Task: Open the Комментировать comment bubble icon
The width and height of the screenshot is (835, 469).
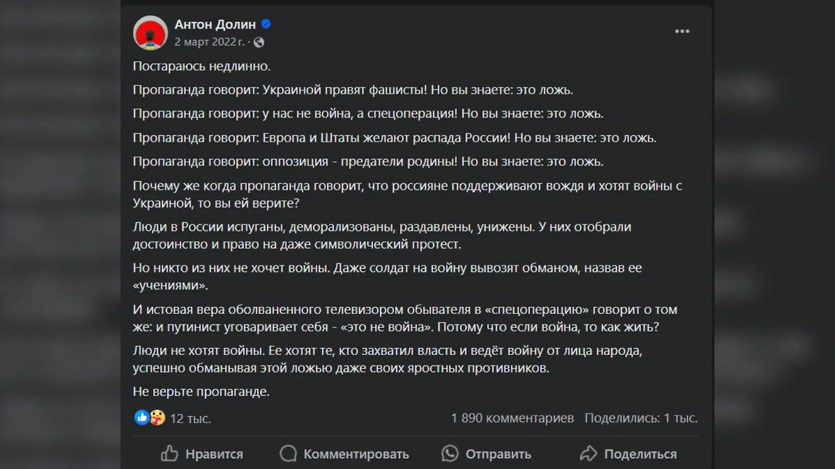Action: [x=287, y=454]
